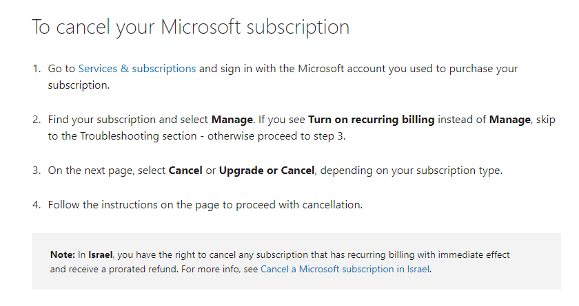
Task: Click bold Upgrade or Cancel text
Action: point(267,171)
